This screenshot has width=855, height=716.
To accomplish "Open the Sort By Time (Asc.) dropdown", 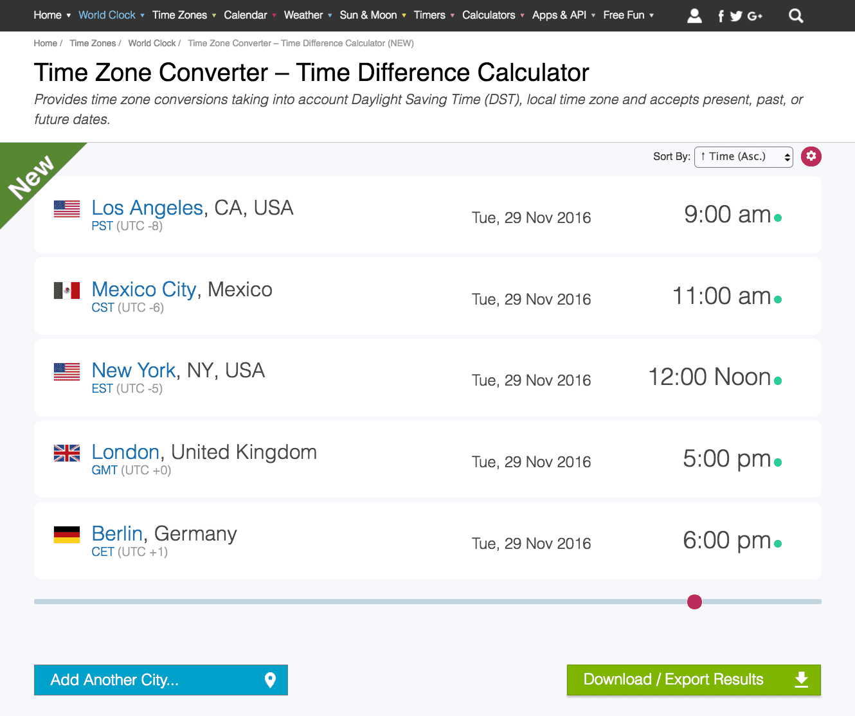I will pos(744,157).
